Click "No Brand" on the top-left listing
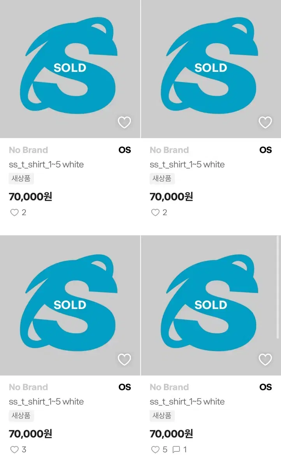This screenshot has height=467, width=281. (28, 150)
